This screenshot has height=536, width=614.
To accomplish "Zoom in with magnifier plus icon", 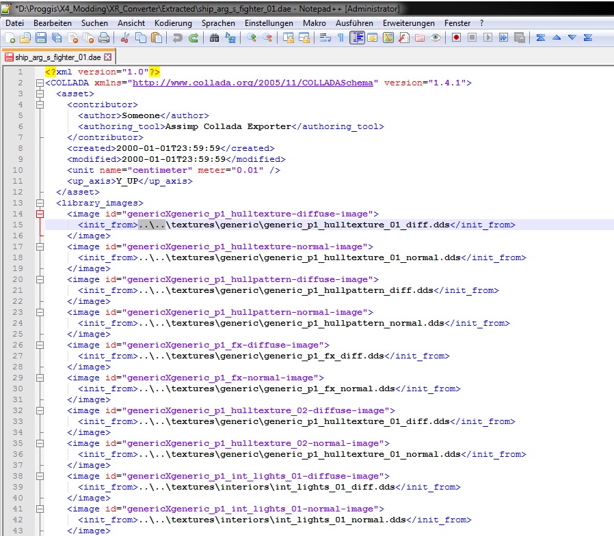I will pyautogui.click(x=251, y=38).
